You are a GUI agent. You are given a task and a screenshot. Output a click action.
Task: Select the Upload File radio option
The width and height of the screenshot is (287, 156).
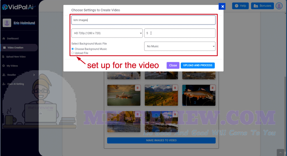[x=73, y=53]
